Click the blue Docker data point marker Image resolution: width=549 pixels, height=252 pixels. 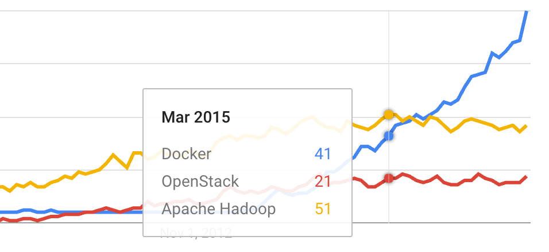(x=389, y=136)
